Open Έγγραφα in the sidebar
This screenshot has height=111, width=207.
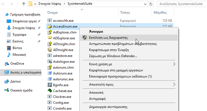point(23,35)
